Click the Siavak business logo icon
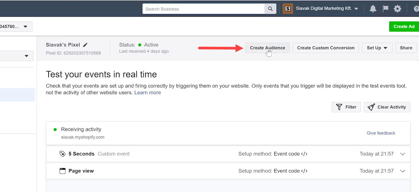 click(288, 9)
